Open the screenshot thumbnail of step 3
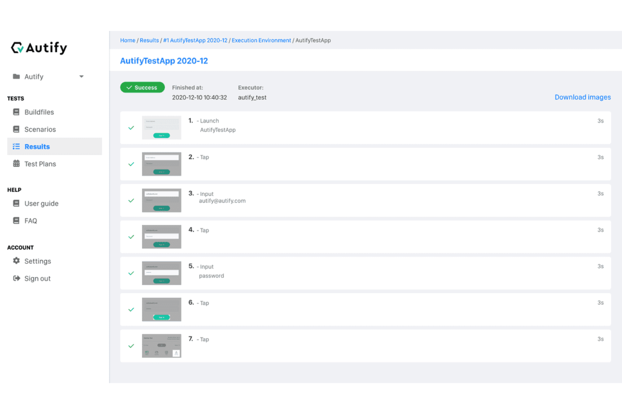 tap(161, 200)
